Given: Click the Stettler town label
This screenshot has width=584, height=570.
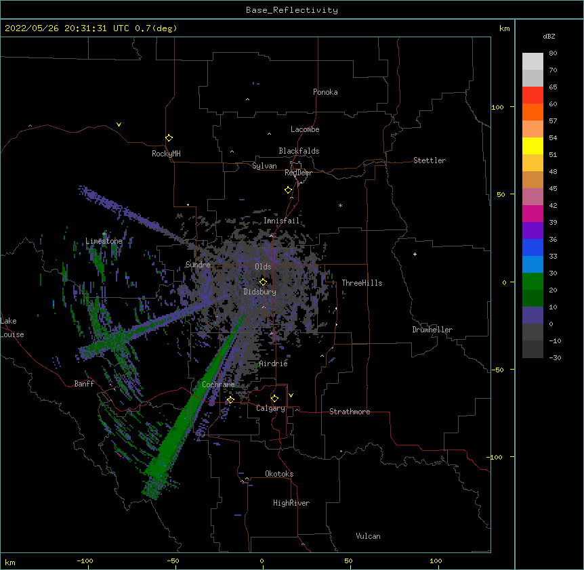Looking at the screenshot, I should point(429,160).
